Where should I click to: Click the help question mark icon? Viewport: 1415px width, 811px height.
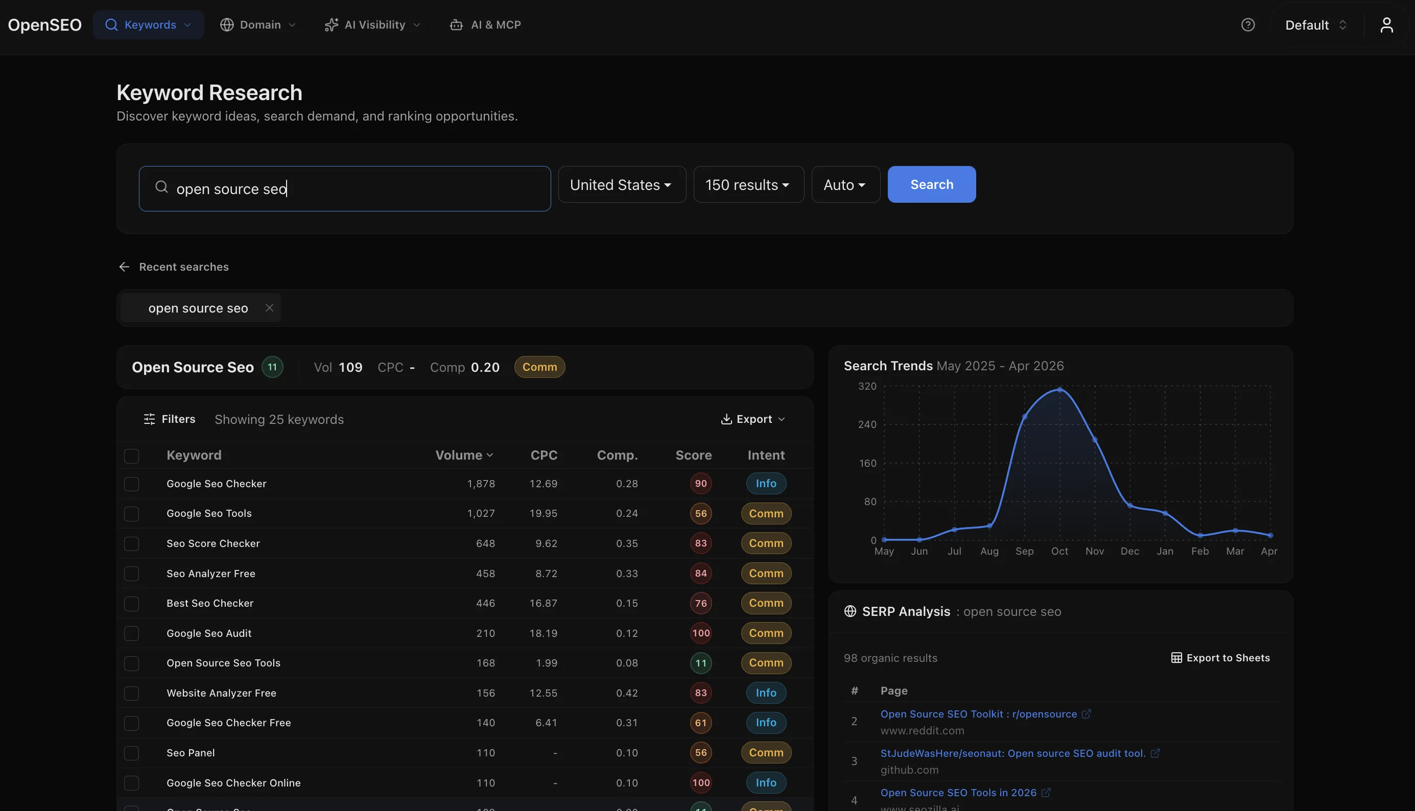tap(1248, 25)
